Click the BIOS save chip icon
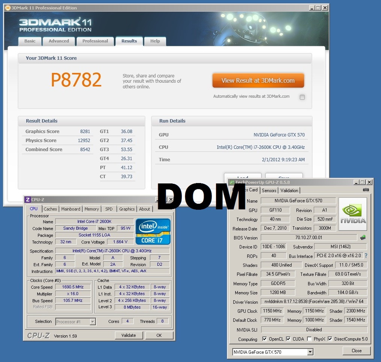 (363, 238)
